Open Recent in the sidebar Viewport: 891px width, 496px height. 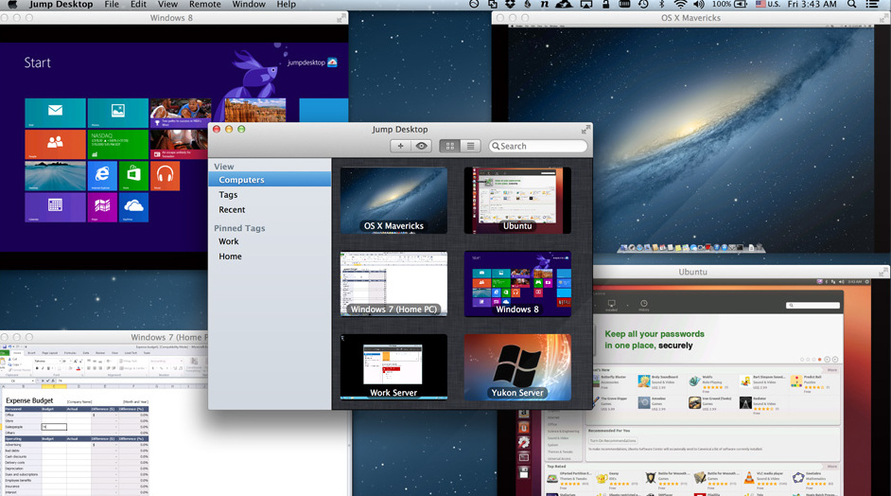coord(232,210)
